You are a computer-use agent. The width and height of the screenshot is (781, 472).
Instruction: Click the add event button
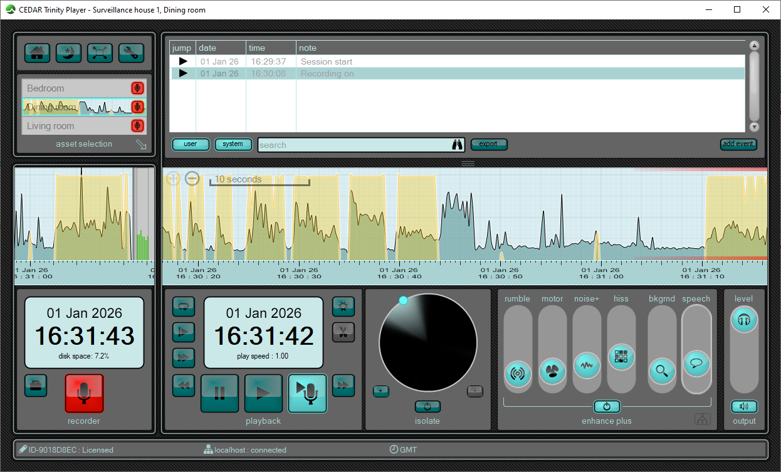738,144
